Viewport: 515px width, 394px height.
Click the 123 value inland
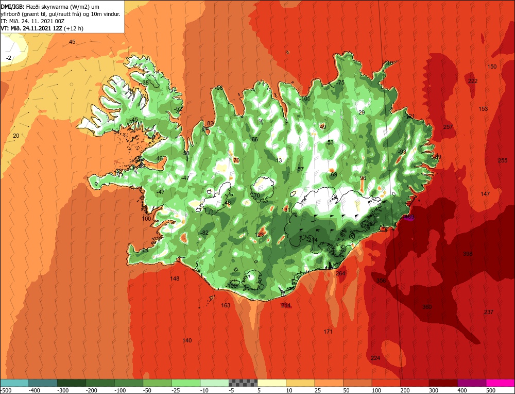[x=260, y=235]
